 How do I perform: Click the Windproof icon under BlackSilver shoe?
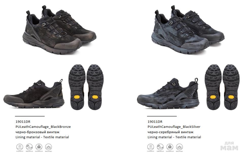160,147
